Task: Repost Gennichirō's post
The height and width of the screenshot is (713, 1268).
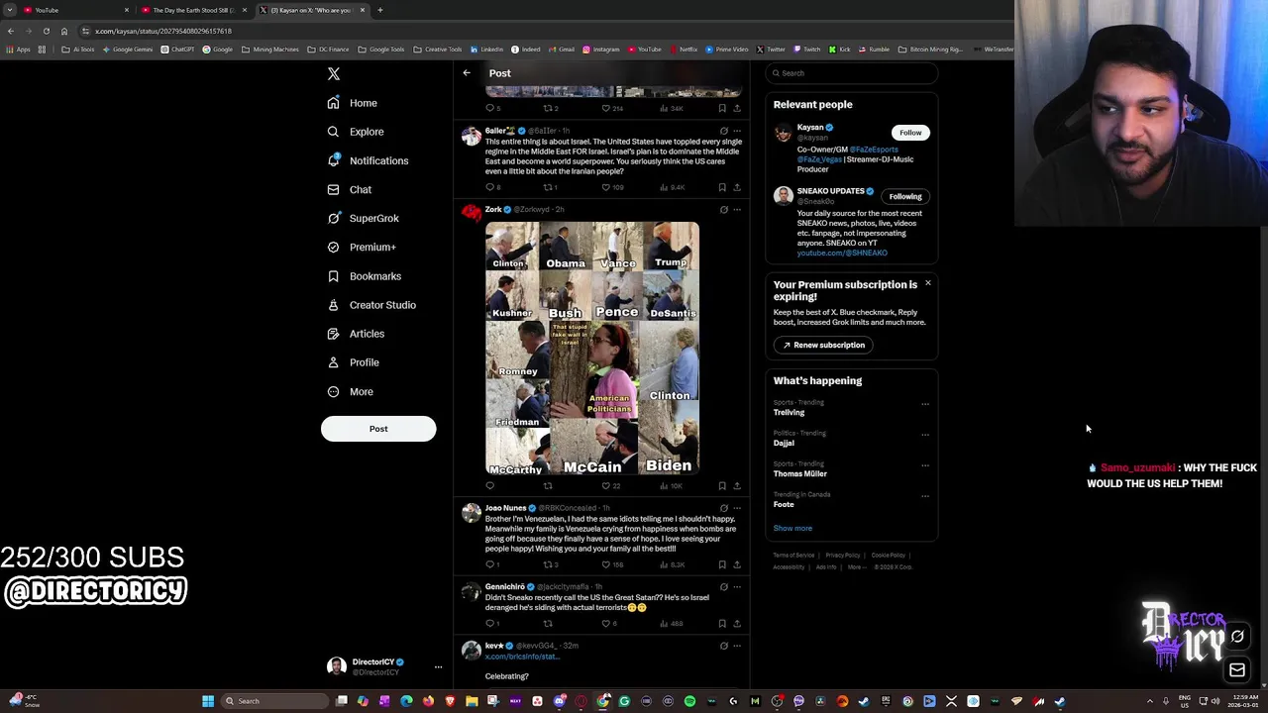Action: [548, 624]
